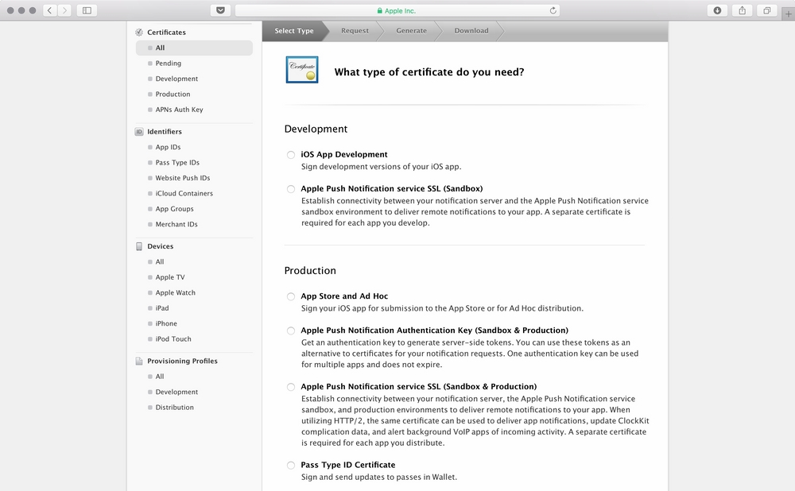The height and width of the screenshot is (491, 795).
Task: View App Groups identifiers
Action: (174, 209)
